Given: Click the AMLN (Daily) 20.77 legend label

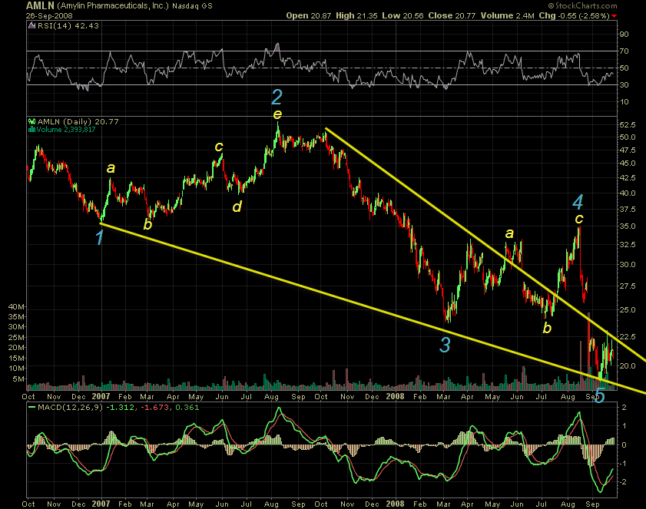Looking at the screenshot, I should click(78, 121).
